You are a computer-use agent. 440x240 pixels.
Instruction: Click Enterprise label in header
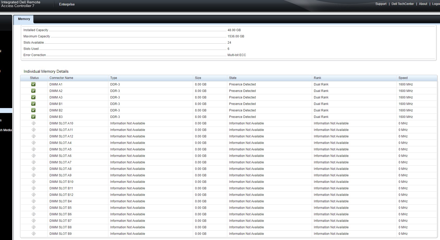click(x=67, y=4)
